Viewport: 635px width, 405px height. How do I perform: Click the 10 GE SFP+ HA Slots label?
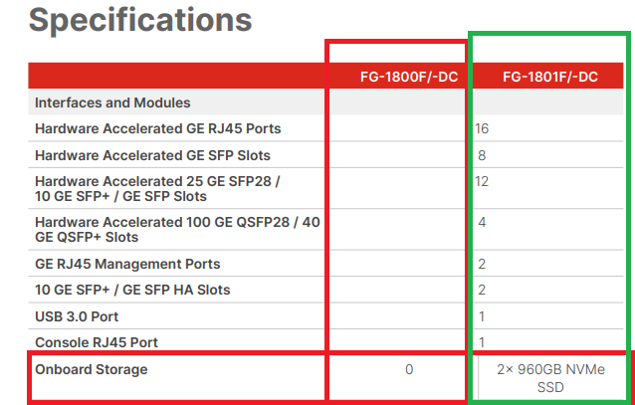132,290
